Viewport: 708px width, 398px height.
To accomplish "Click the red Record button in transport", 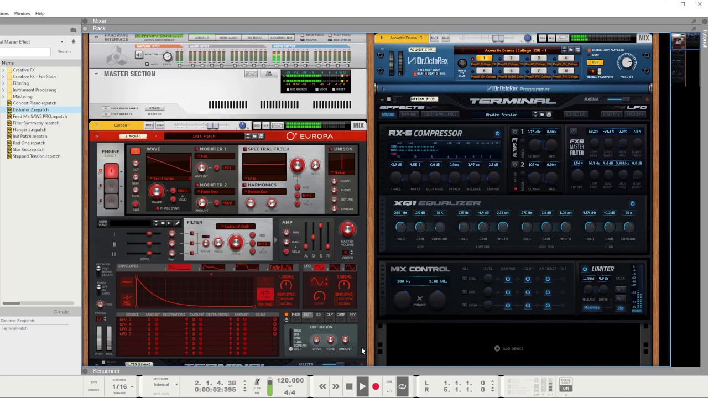I will (x=376, y=386).
